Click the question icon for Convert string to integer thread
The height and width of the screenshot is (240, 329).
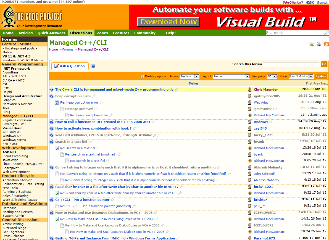coord(52,167)
